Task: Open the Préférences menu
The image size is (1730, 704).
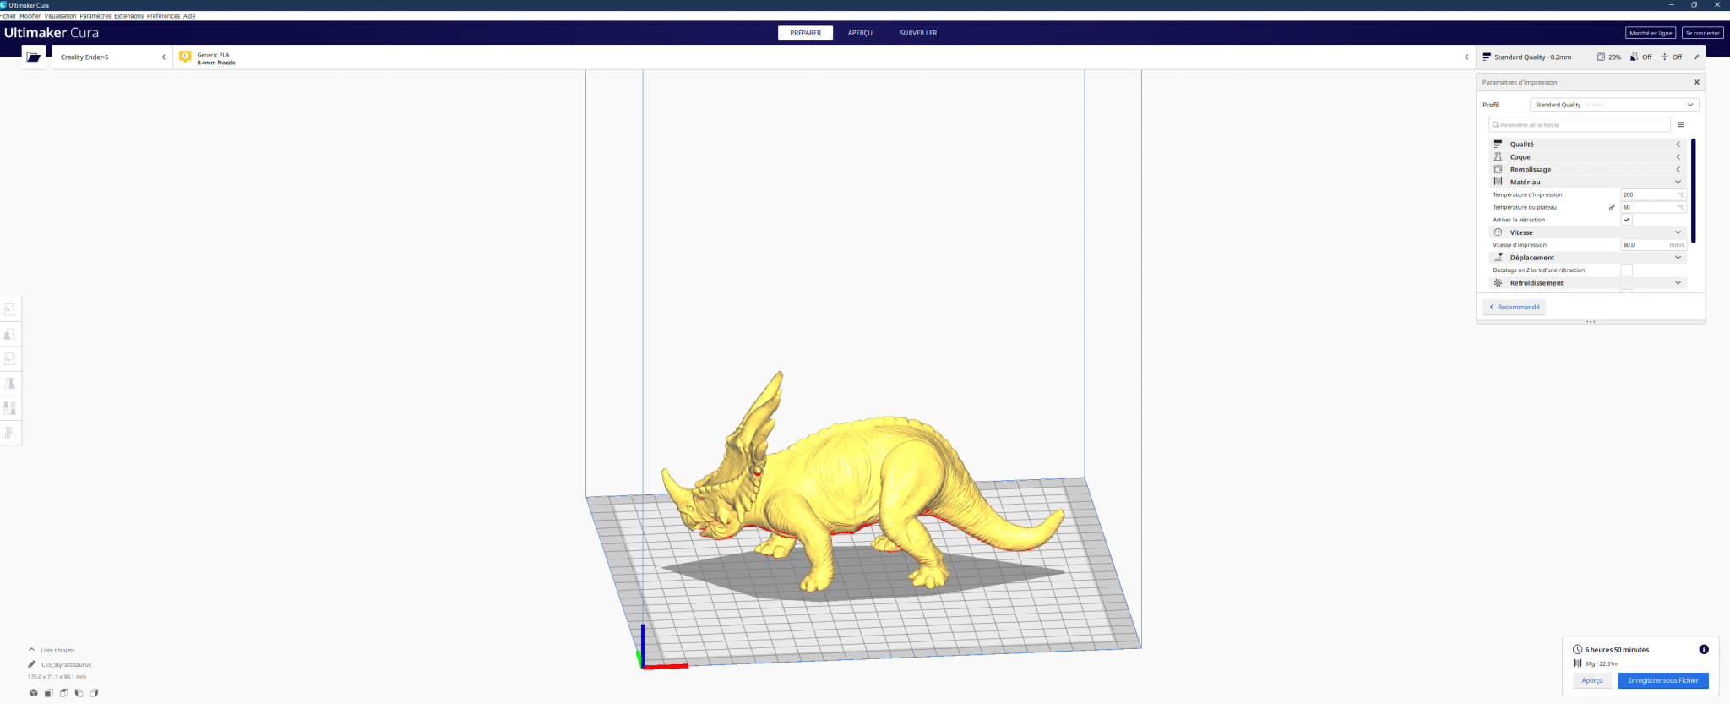Action: pyautogui.click(x=163, y=16)
